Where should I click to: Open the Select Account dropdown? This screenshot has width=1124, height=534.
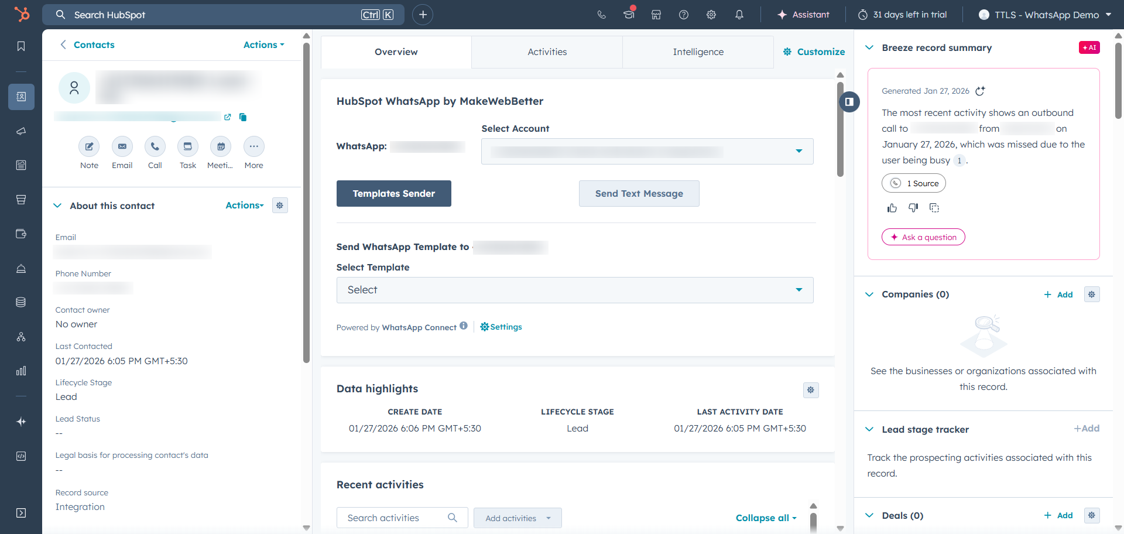[x=647, y=152]
